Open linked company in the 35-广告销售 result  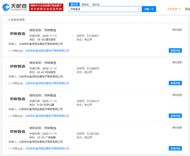(x=47, y=148)
